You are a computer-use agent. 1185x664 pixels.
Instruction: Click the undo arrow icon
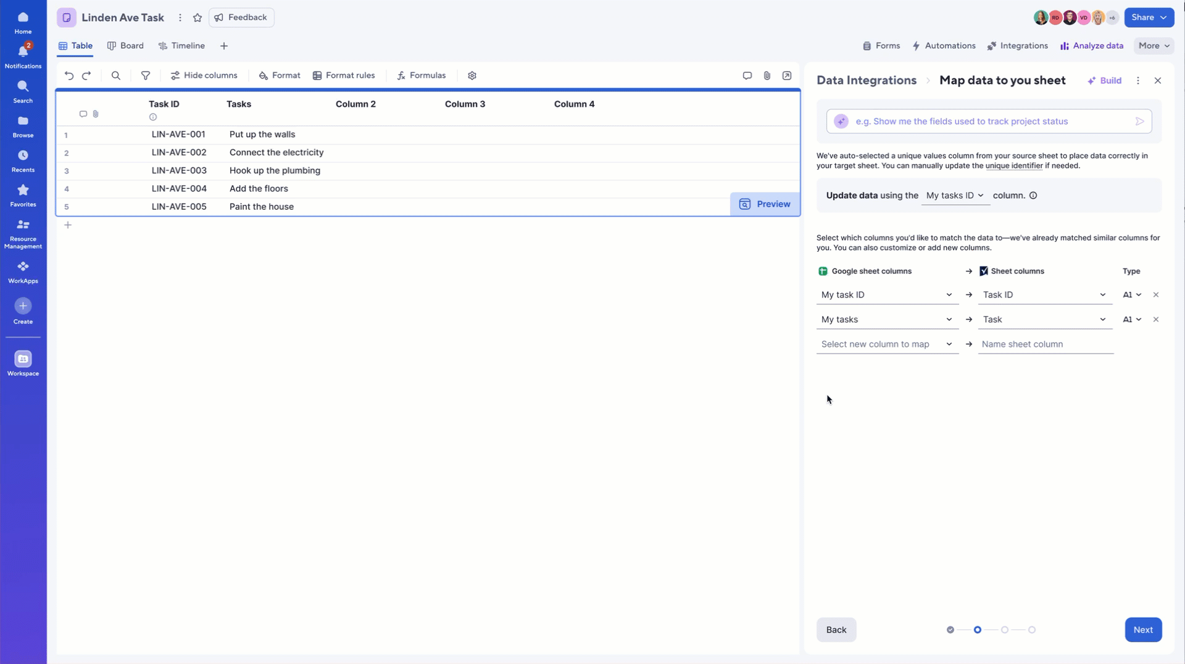coord(69,75)
